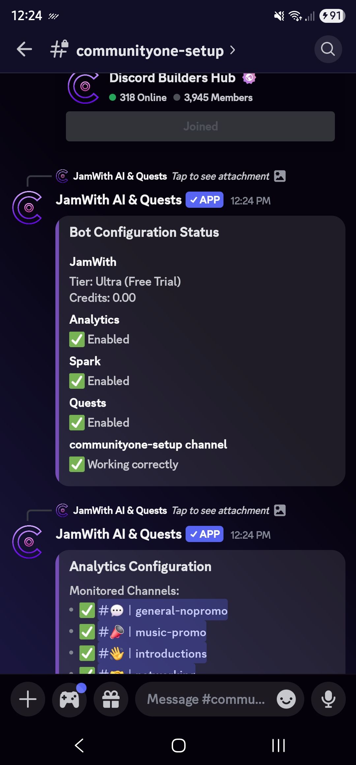The height and width of the screenshot is (765, 356).
Task: Open the emoji picker smiley
Action: point(286,699)
